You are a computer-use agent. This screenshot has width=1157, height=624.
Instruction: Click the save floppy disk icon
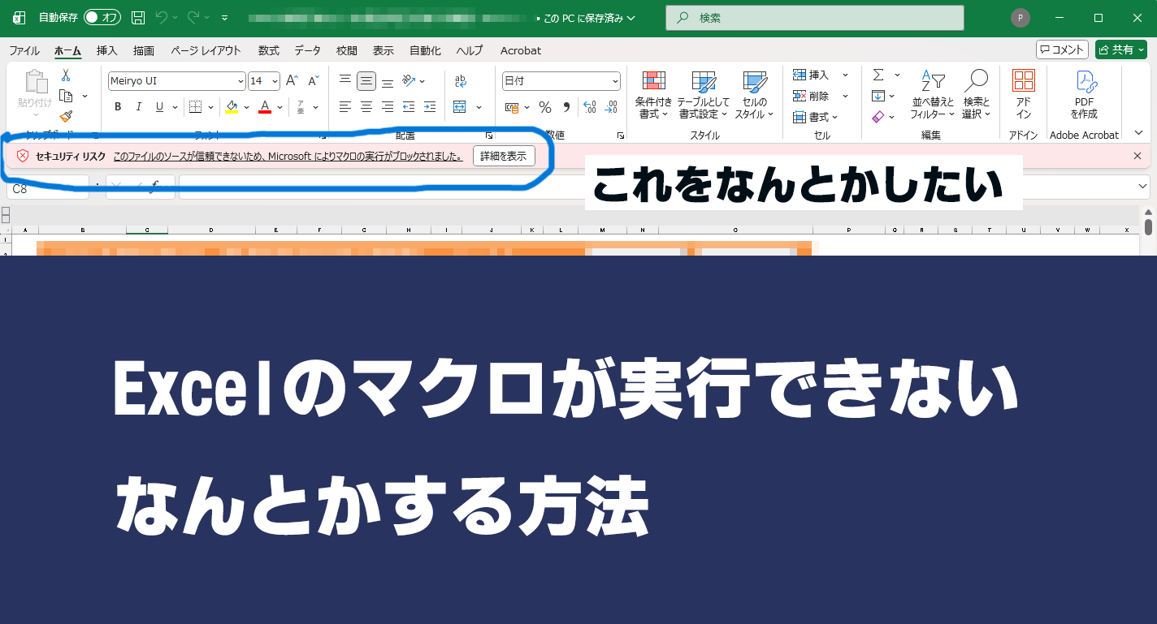click(138, 18)
